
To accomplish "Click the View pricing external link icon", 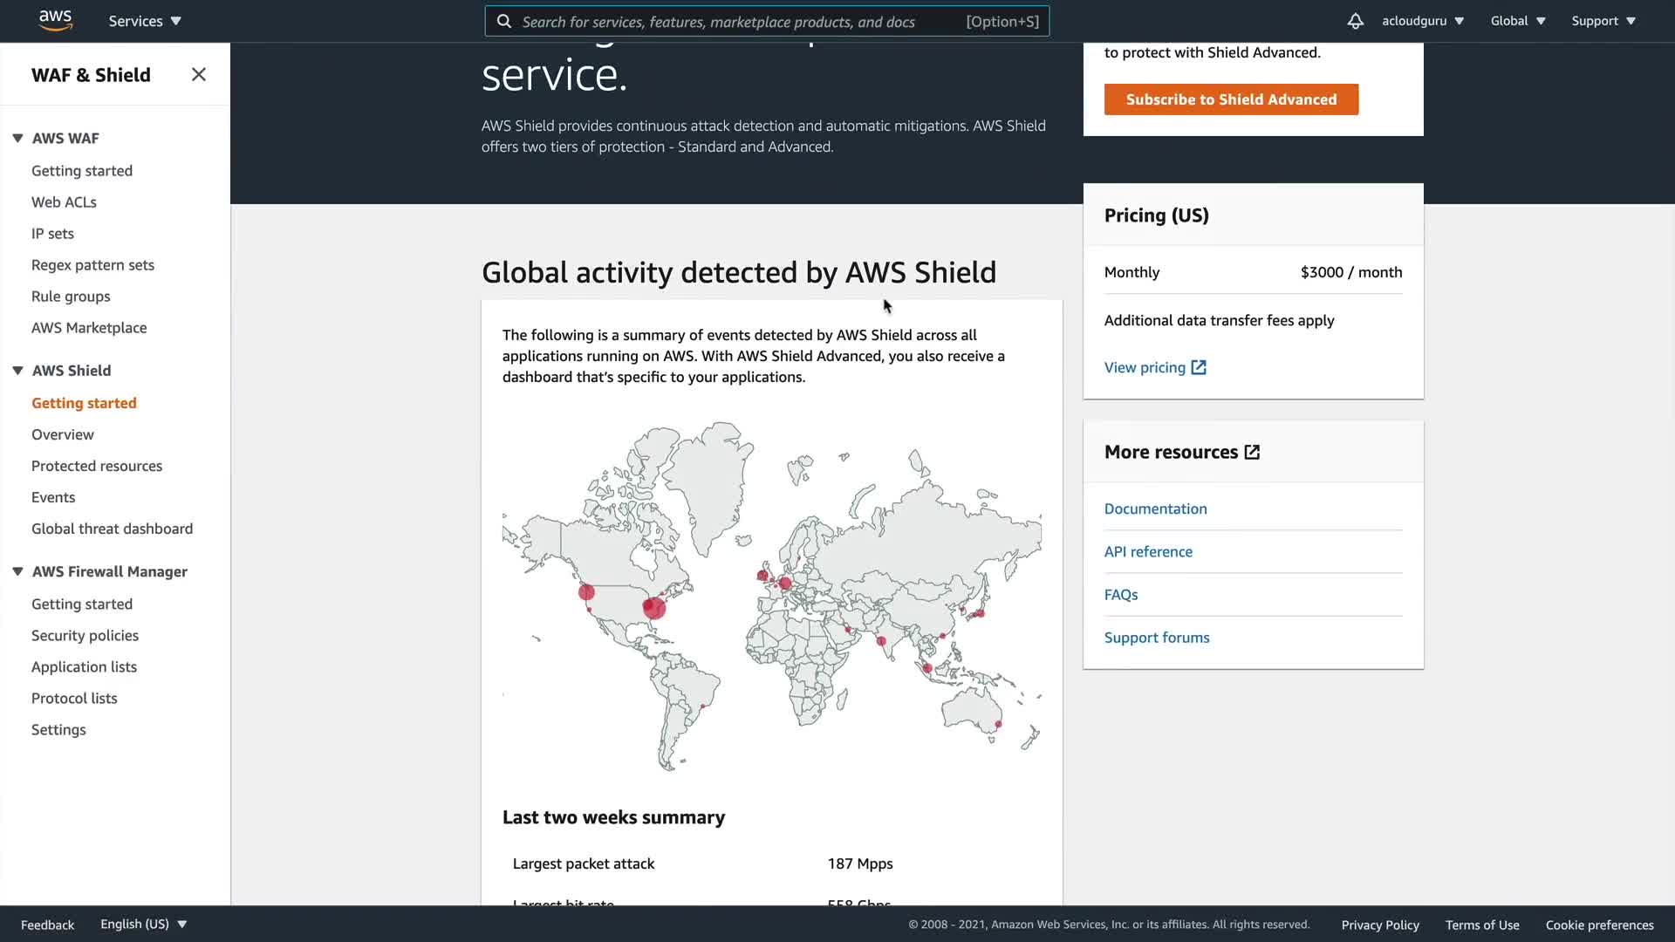I will pos(1199,368).
